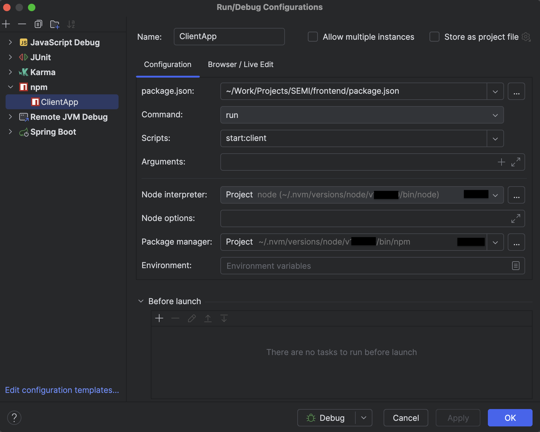The width and height of the screenshot is (540, 432).
Task: Copy the selected configuration
Action: 38,24
